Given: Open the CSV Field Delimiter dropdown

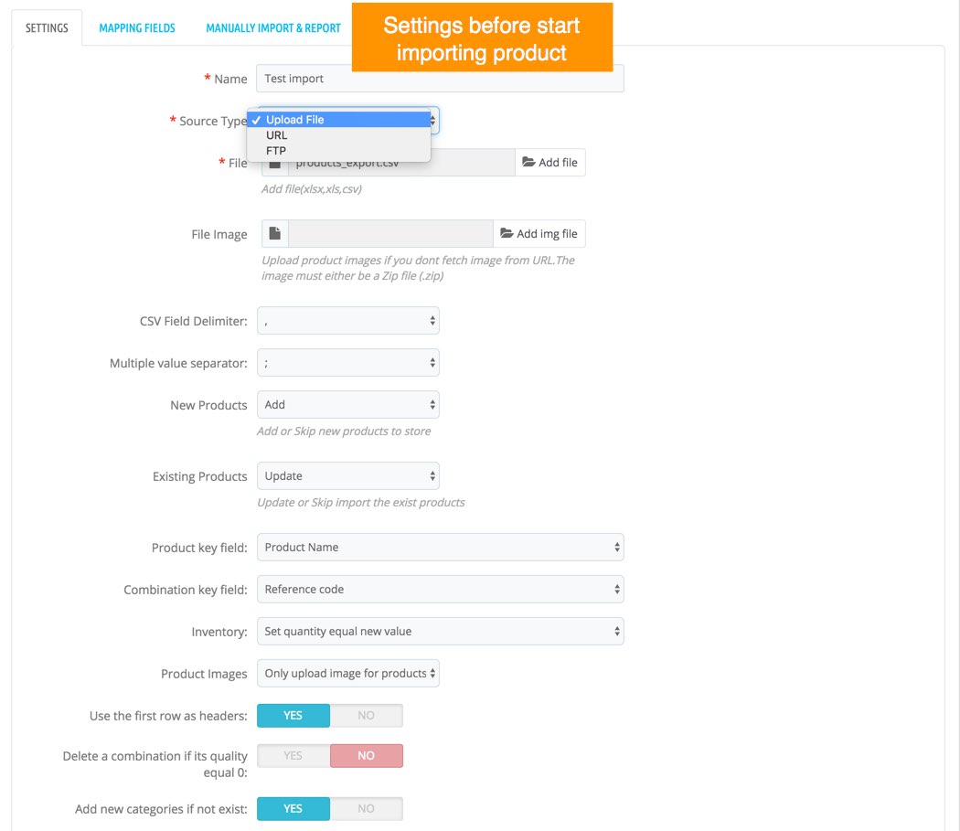Looking at the screenshot, I should point(347,321).
